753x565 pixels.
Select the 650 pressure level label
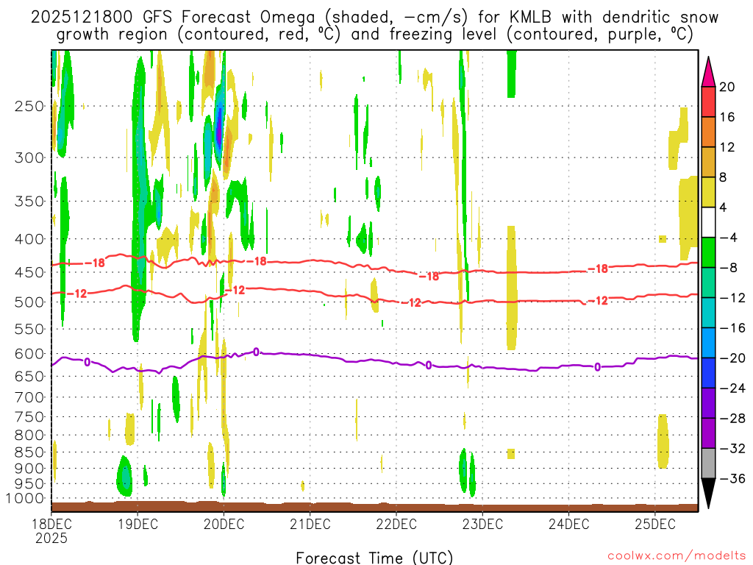tap(29, 376)
